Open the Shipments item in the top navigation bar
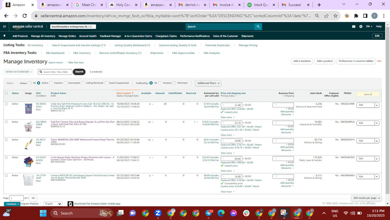 click(x=247, y=36)
